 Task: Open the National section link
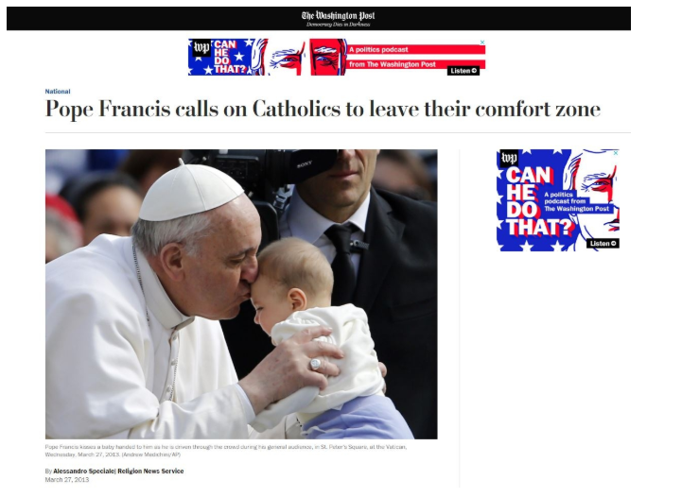[x=58, y=92]
